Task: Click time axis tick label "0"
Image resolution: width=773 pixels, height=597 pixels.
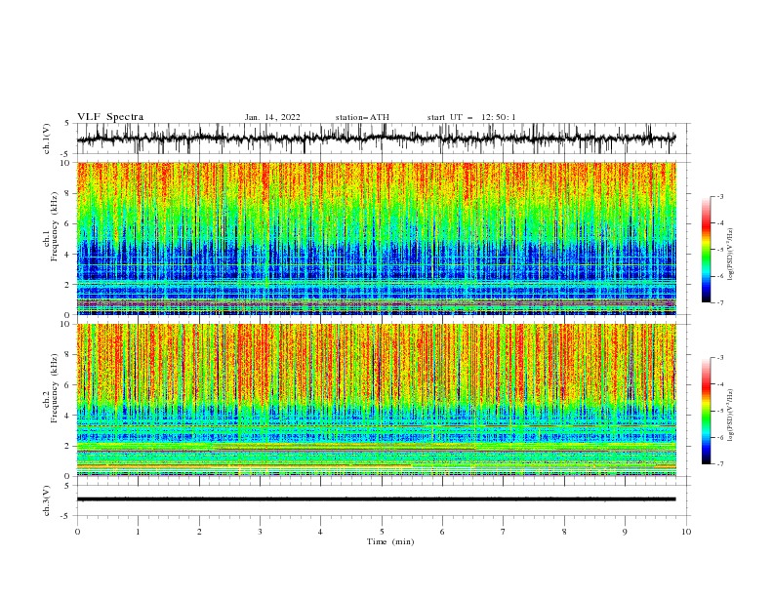Action: tap(77, 532)
